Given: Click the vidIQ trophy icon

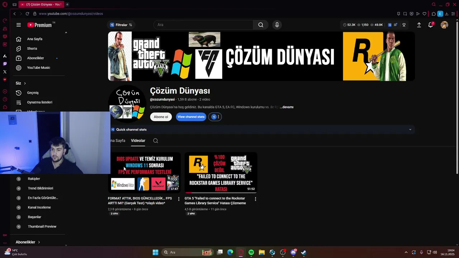Looking at the screenshot, I should pos(404,25).
